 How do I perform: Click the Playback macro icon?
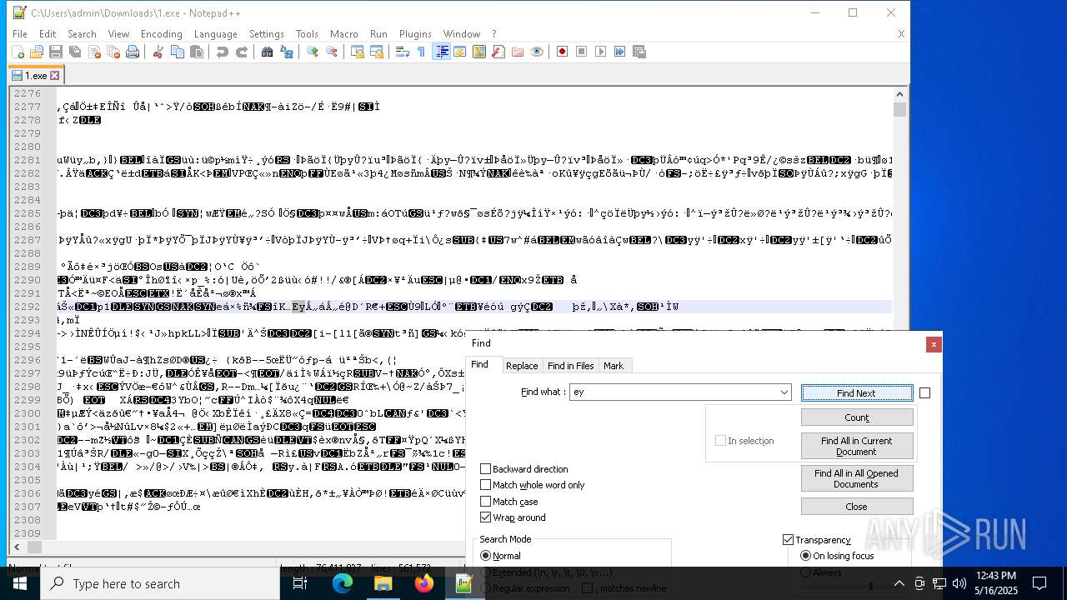600,52
